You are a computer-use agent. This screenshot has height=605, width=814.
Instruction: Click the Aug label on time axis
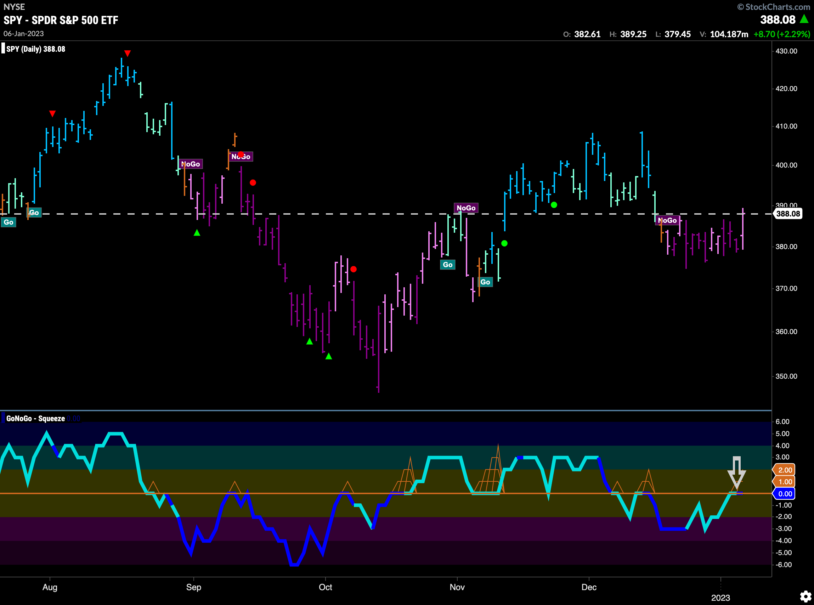pyautogui.click(x=50, y=587)
